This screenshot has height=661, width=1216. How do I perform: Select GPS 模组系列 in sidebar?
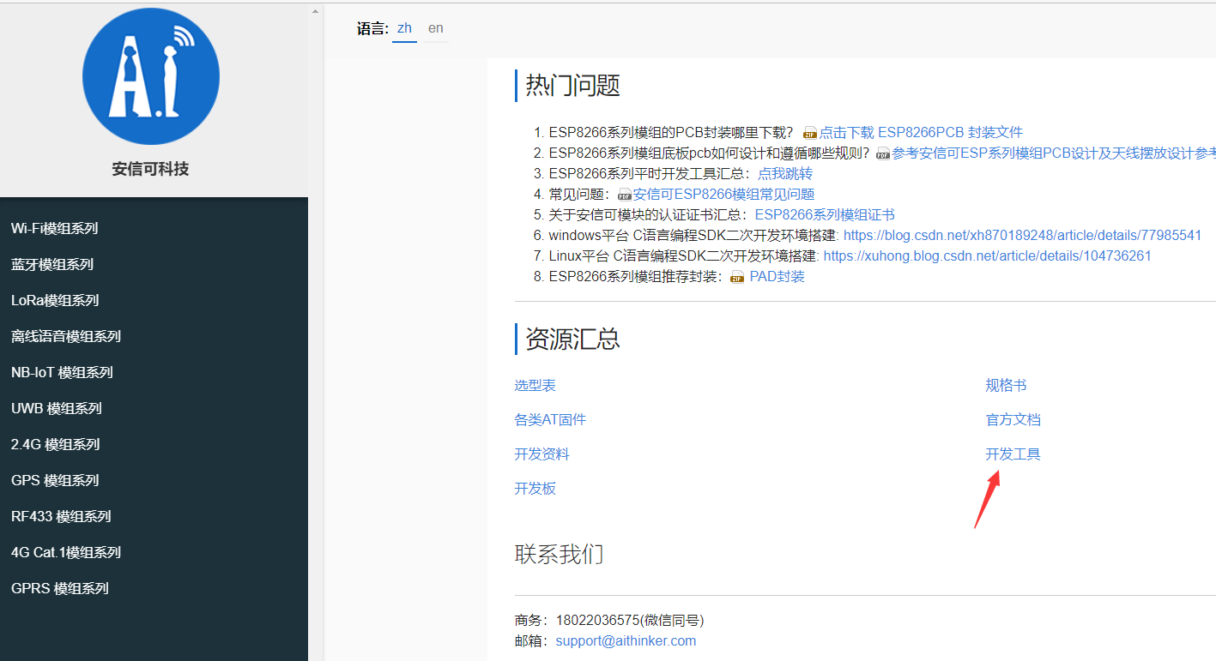pos(55,480)
